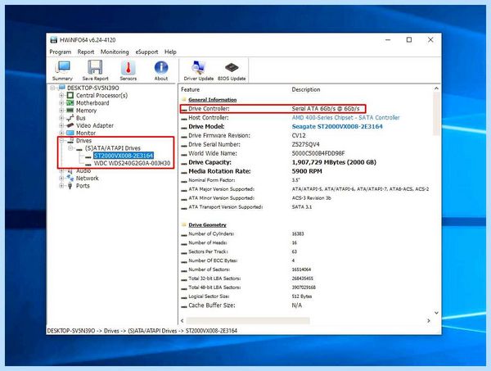Expand the Ports node

[x=61, y=185]
